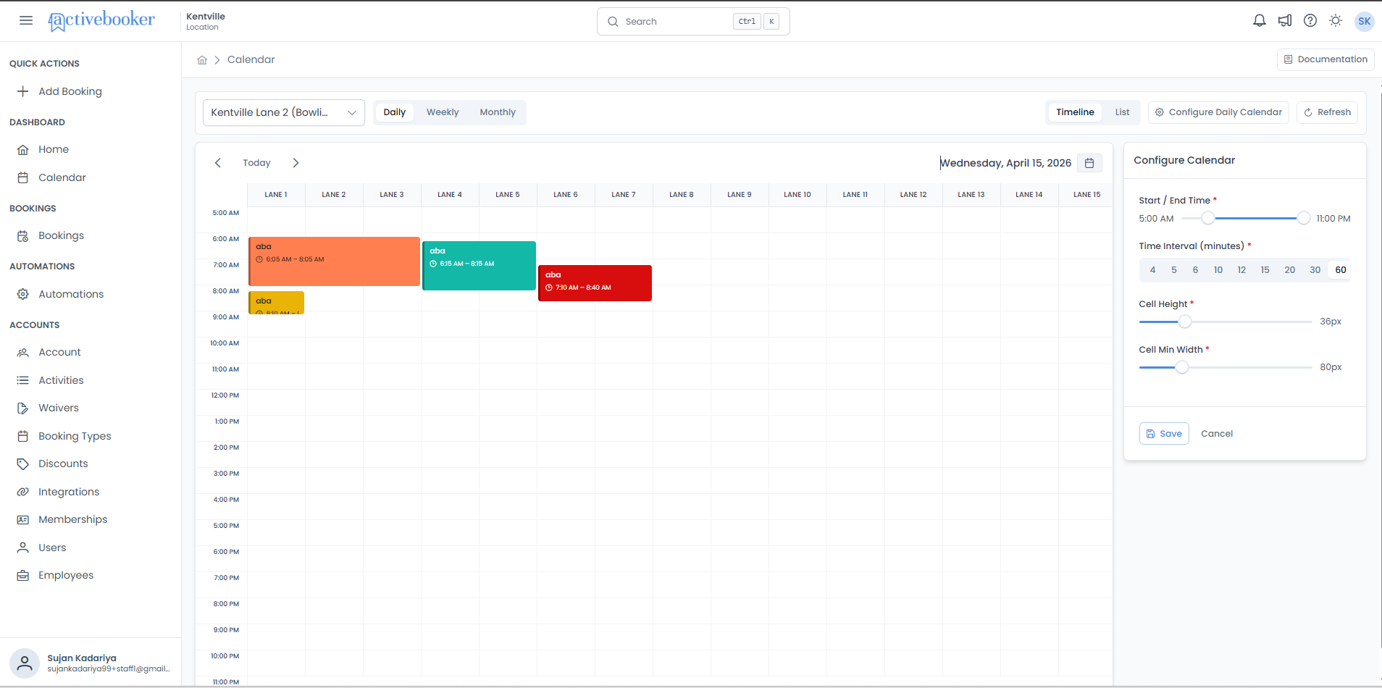The height and width of the screenshot is (688, 1382).
Task: Select 4 minute time interval
Action: [x=1152, y=270]
